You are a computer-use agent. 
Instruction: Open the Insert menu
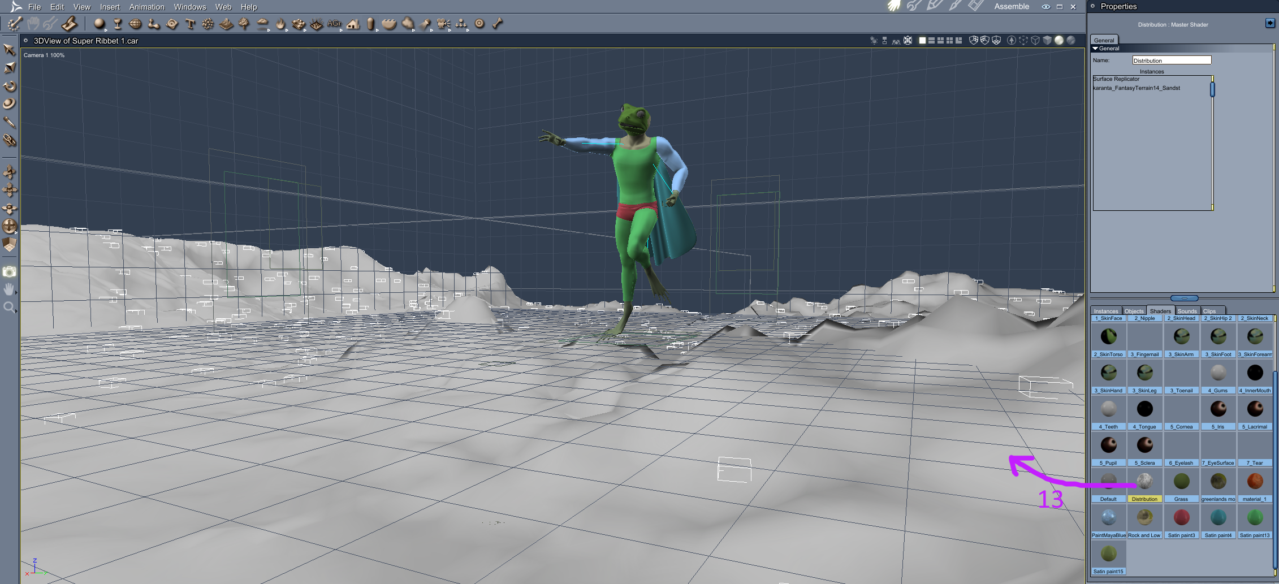coord(110,7)
